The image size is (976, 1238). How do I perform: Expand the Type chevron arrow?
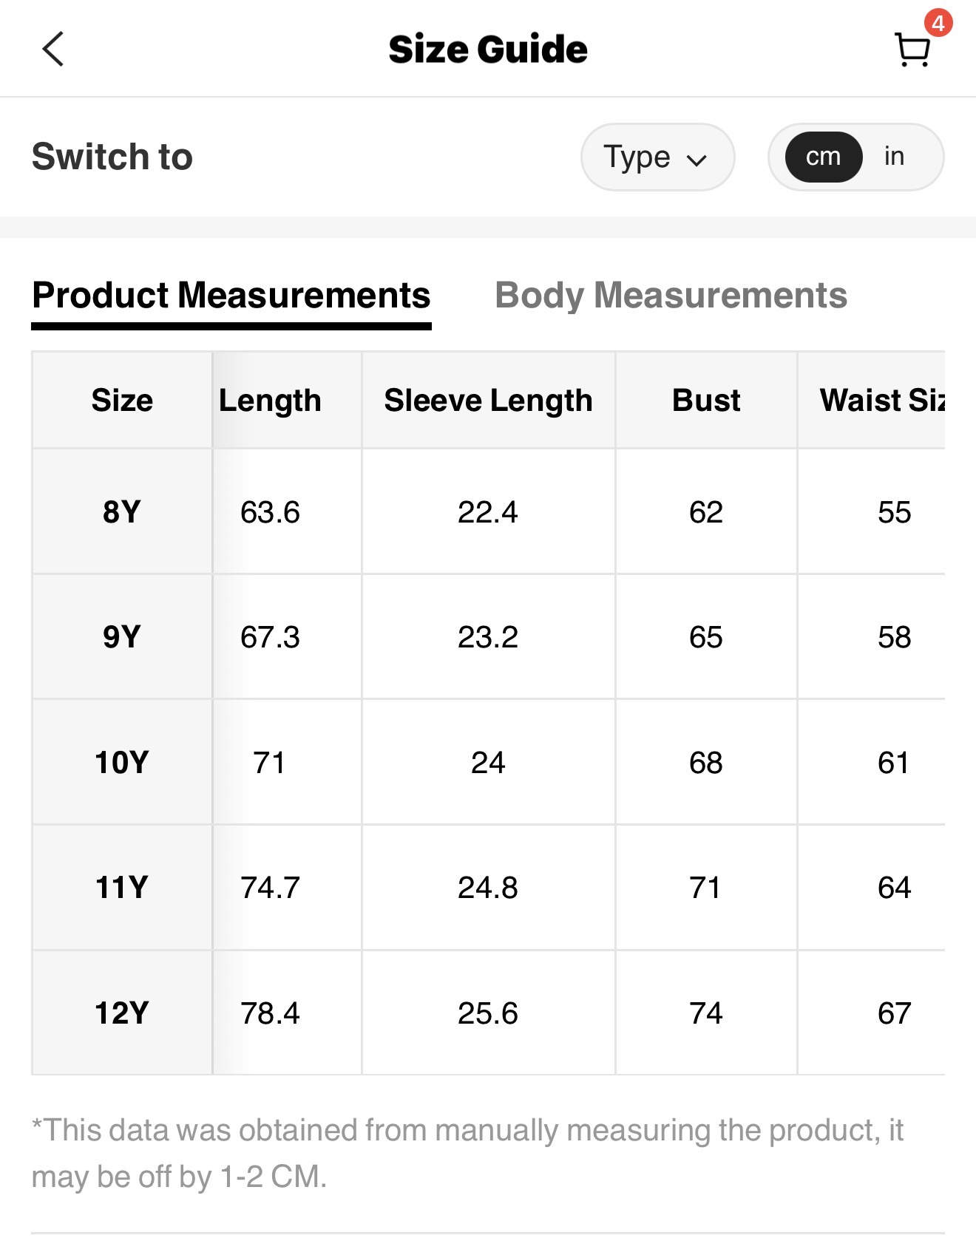697,159
